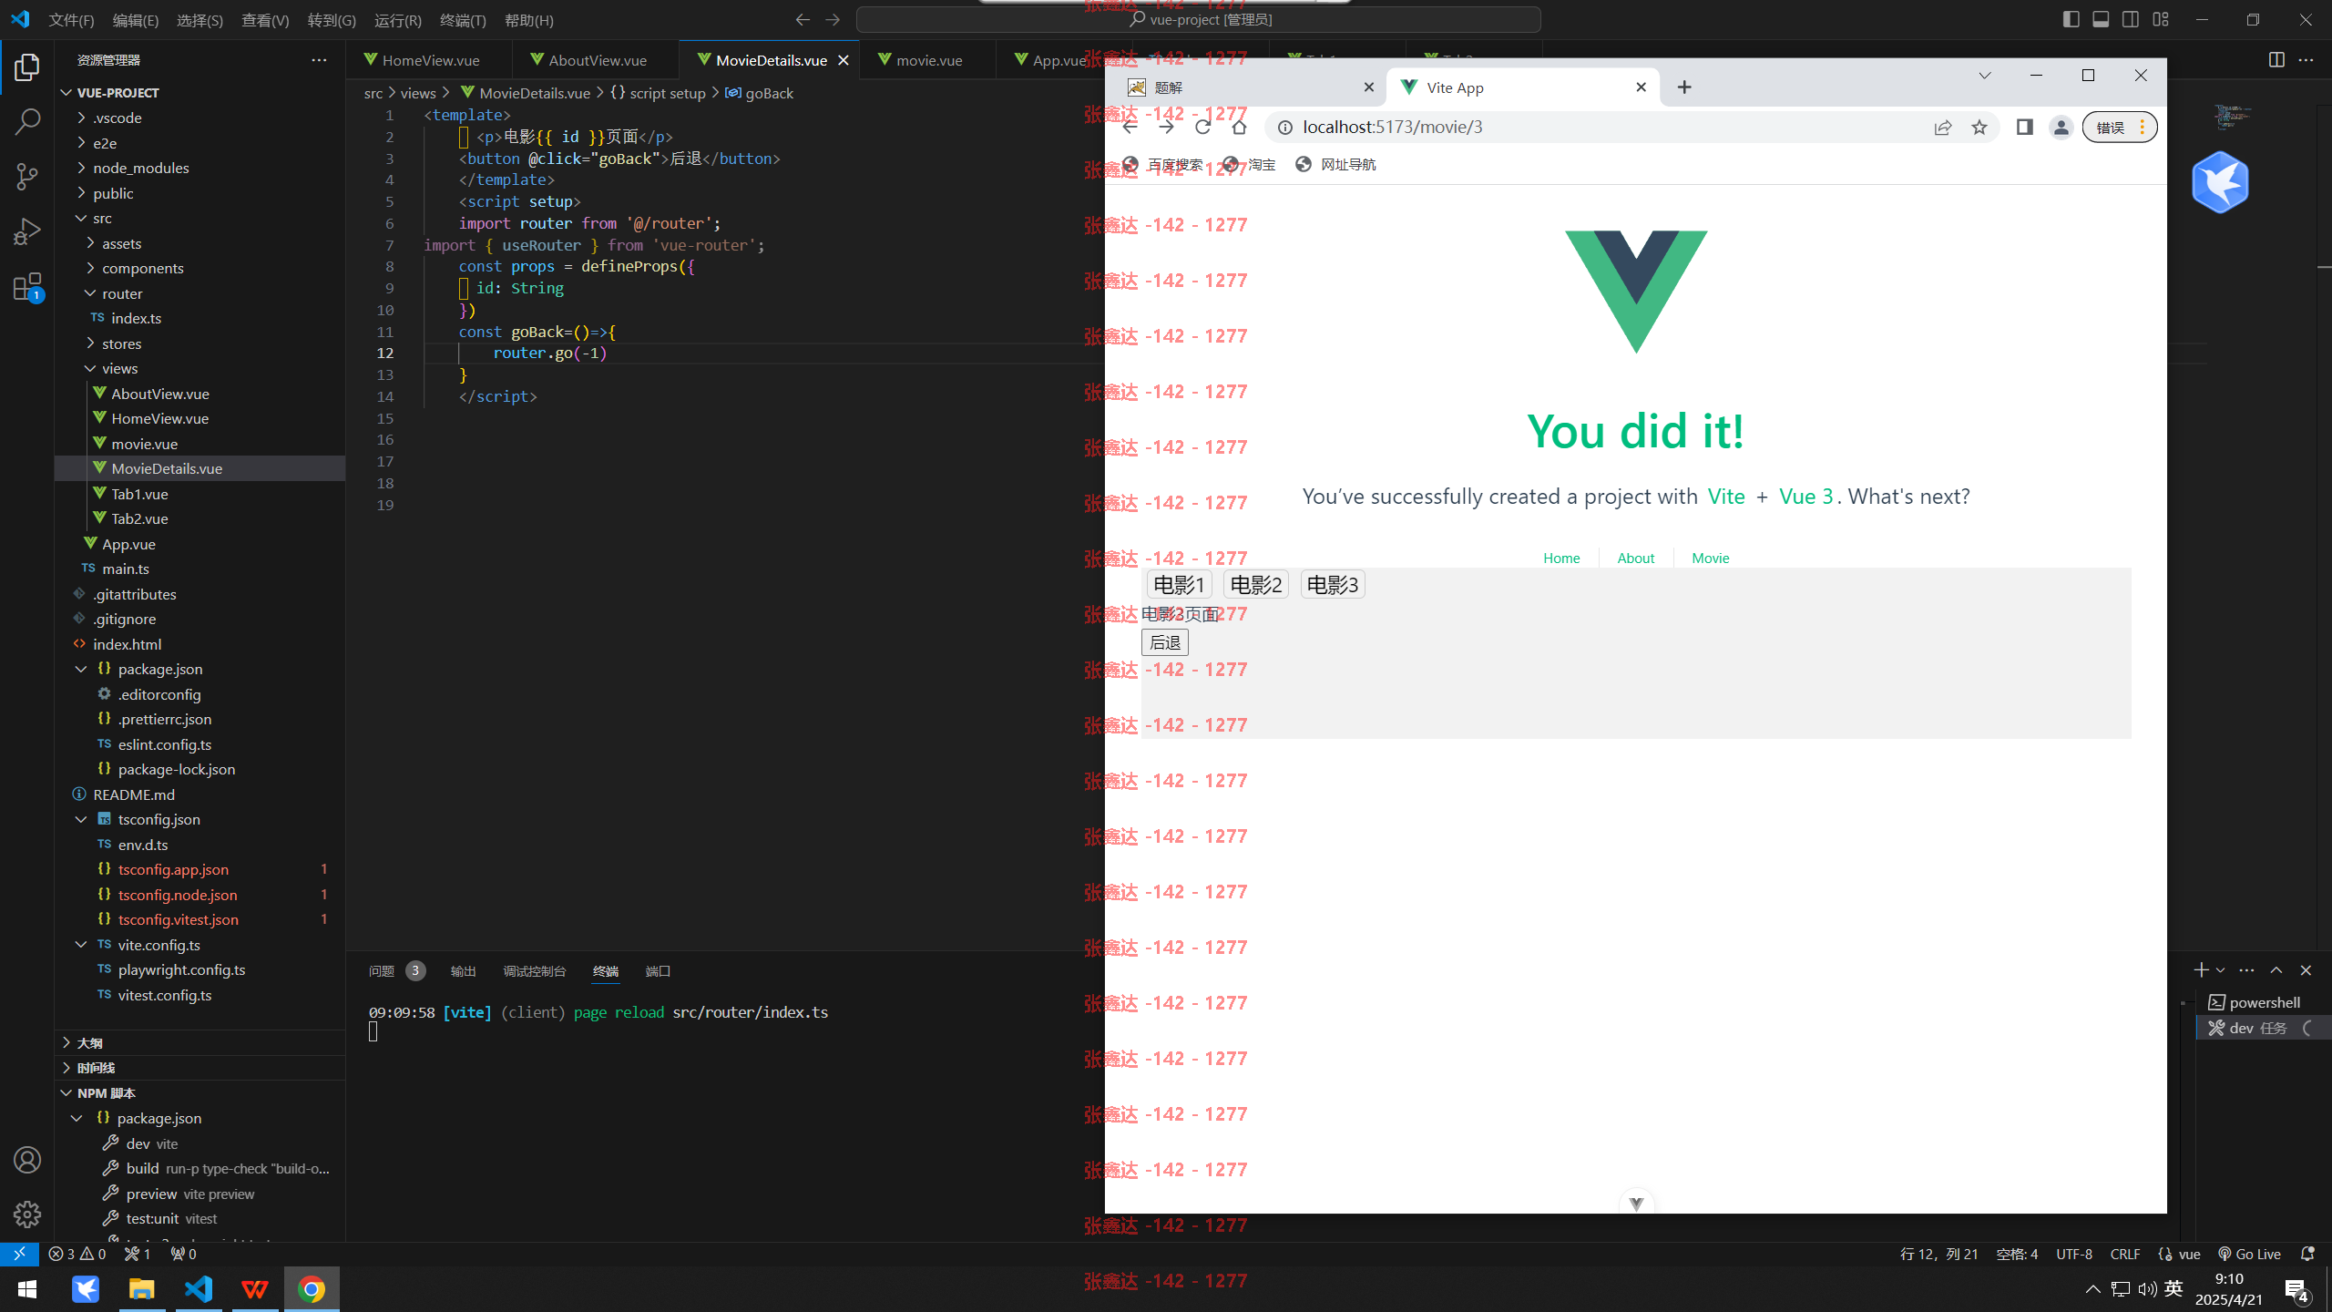This screenshot has width=2332, height=1312.
Task: Open the Movie link in page nav
Action: click(1710, 559)
